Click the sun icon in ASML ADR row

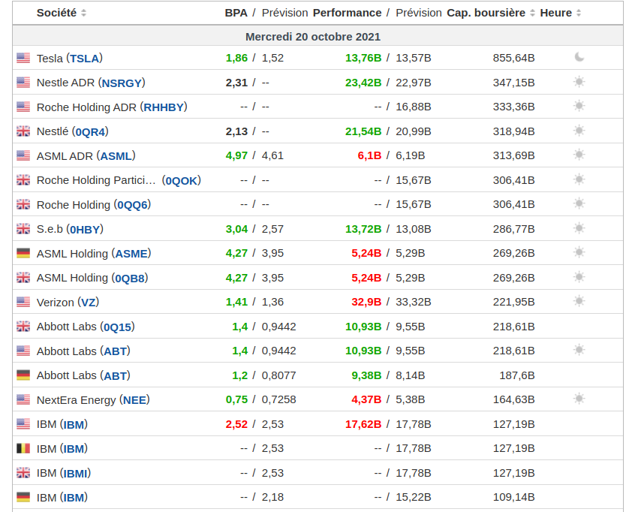[579, 155]
